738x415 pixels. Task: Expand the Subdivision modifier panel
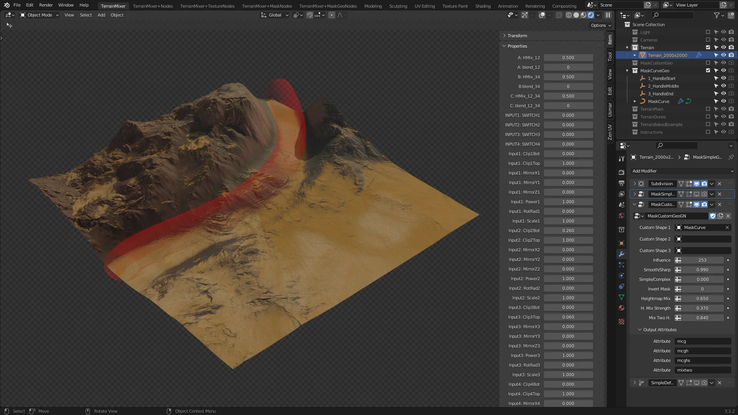[x=635, y=184]
